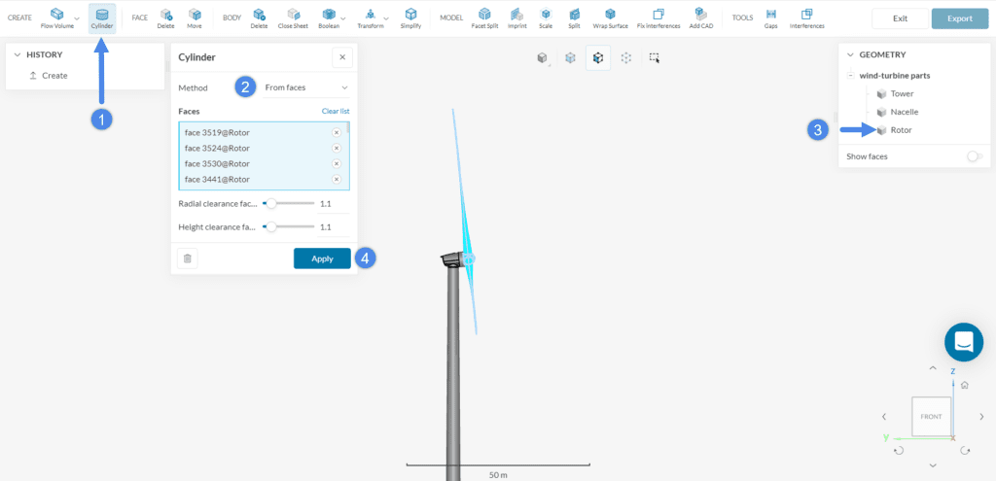Viewport: 996px width, 481px height.
Task: Select the Cylinder create tool
Action: click(101, 18)
